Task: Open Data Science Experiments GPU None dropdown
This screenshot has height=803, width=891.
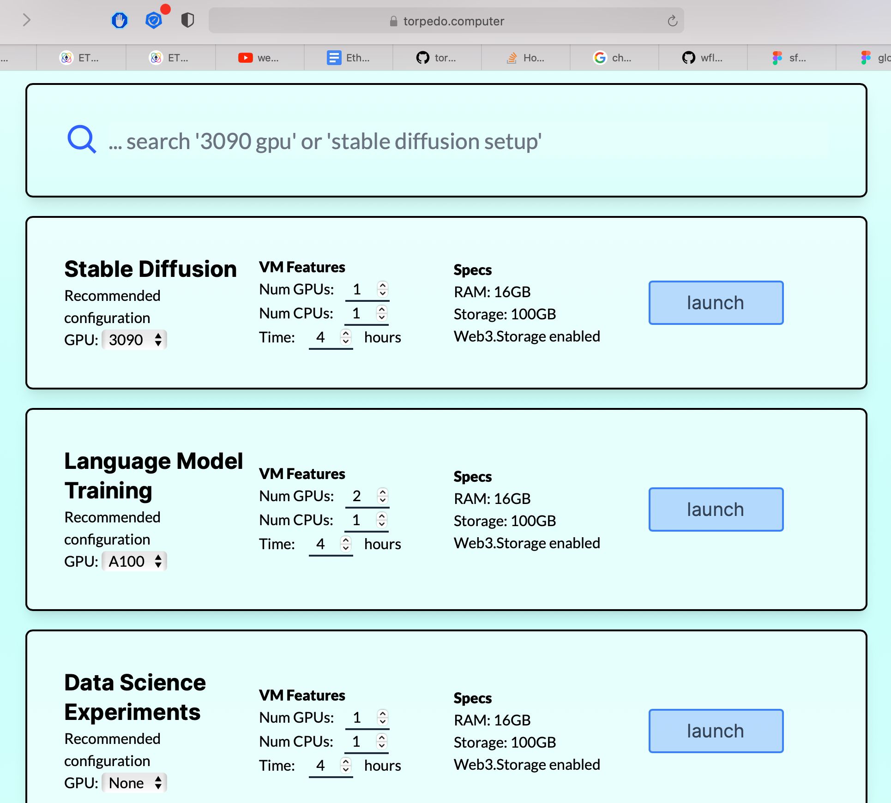Action: 134,783
